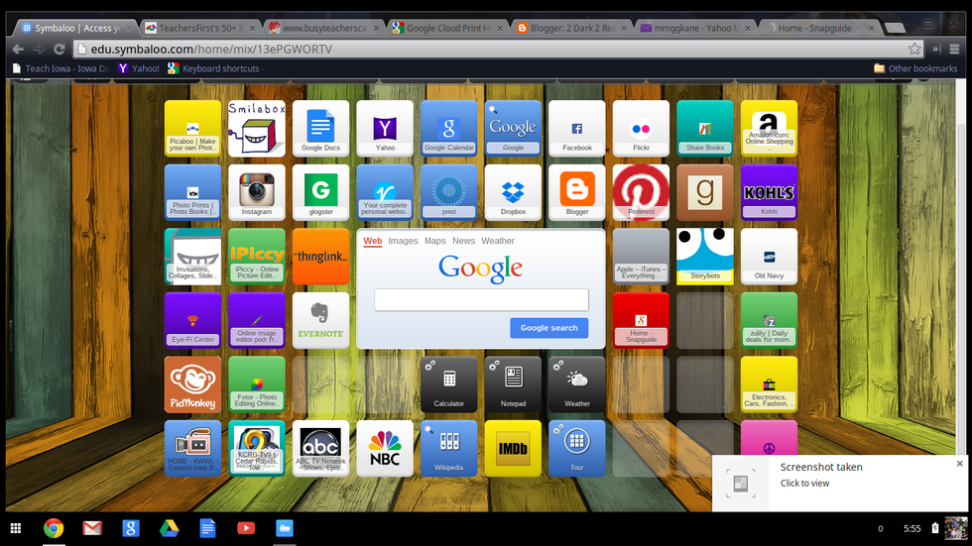Expand the Other bookmarks folder
972x546 pixels.
tap(915, 68)
